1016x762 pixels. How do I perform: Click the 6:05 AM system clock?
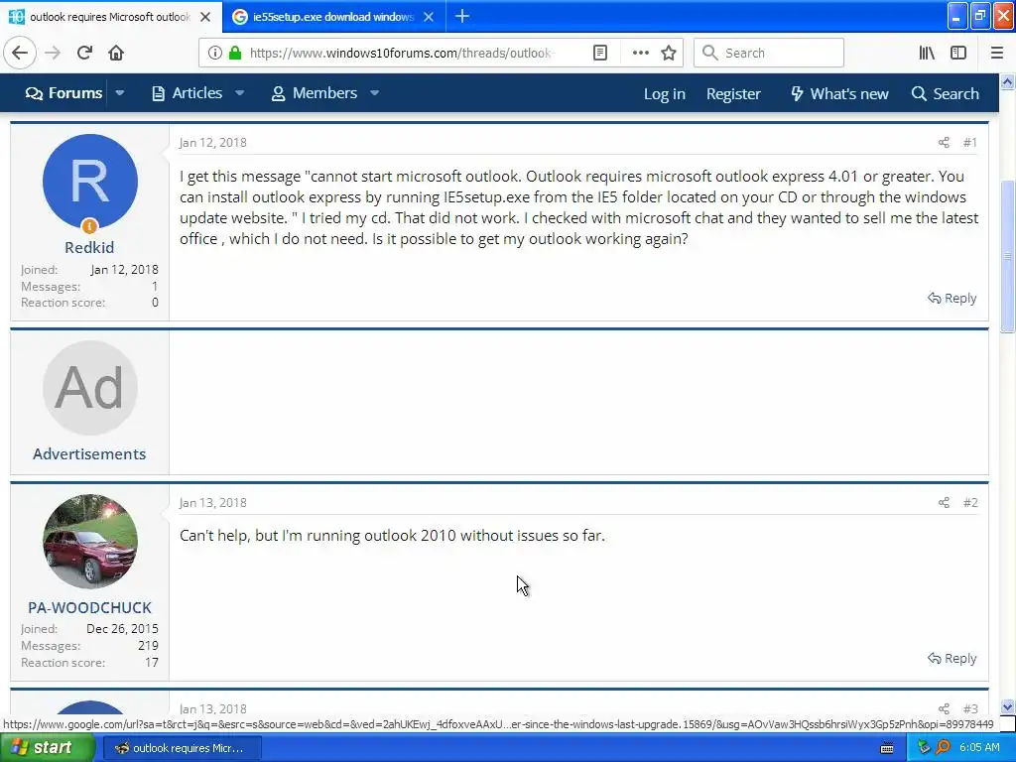pos(979,748)
